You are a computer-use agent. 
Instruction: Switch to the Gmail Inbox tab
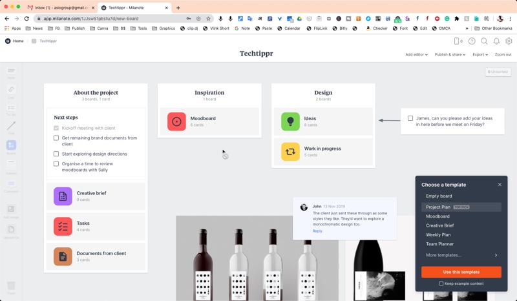click(61, 8)
